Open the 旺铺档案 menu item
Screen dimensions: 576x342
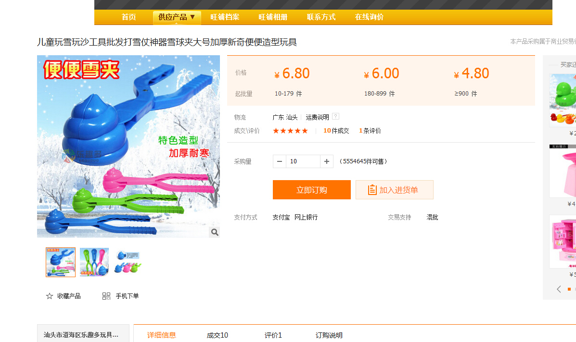[225, 17]
